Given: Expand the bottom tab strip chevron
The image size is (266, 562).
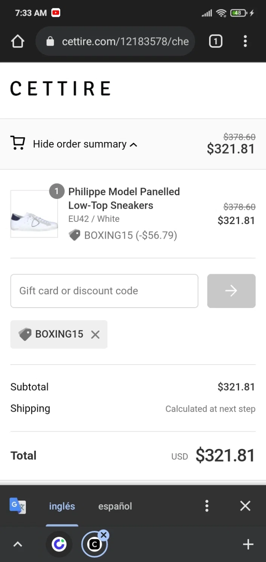Looking at the screenshot, I should click(18, 544).
